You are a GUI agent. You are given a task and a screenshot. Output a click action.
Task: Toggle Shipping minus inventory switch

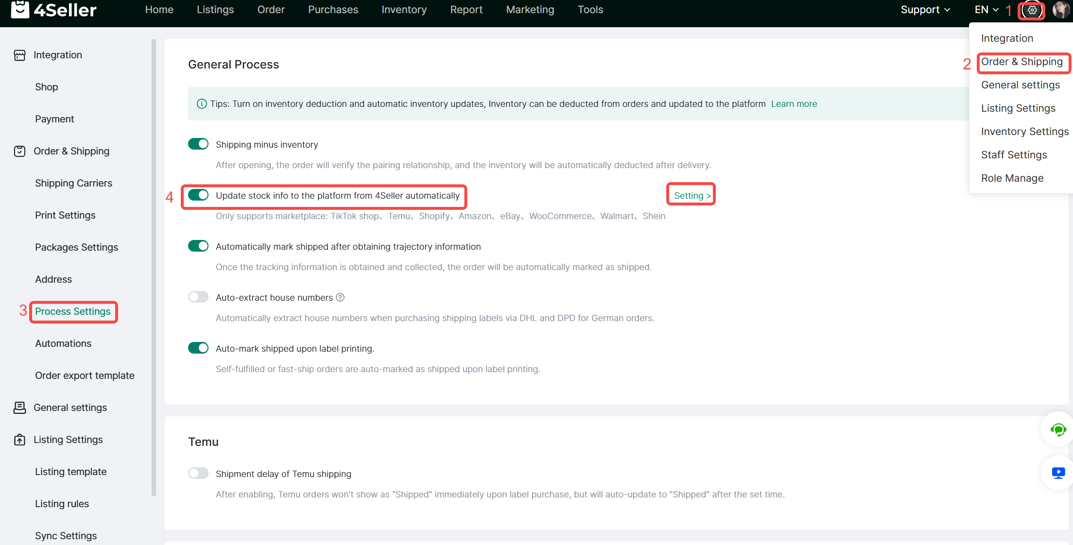(x=198, y=144)
